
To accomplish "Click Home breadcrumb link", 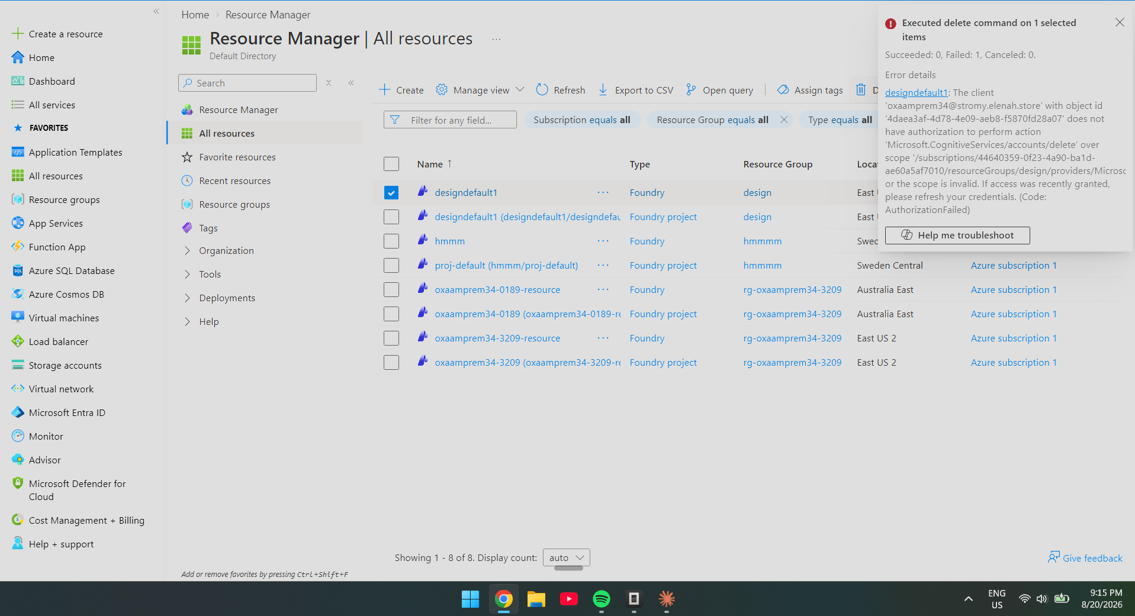I will pyautogui.click(x=195, y=15).
